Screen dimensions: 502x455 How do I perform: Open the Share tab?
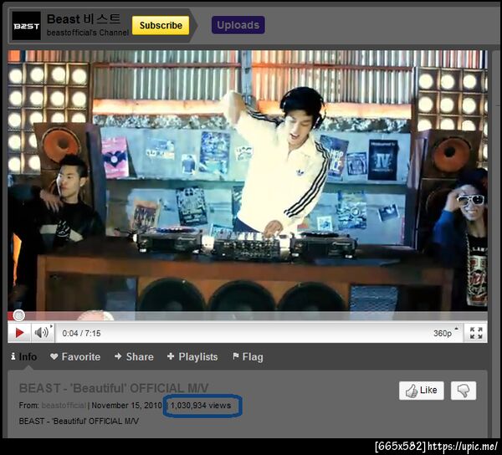134,357
